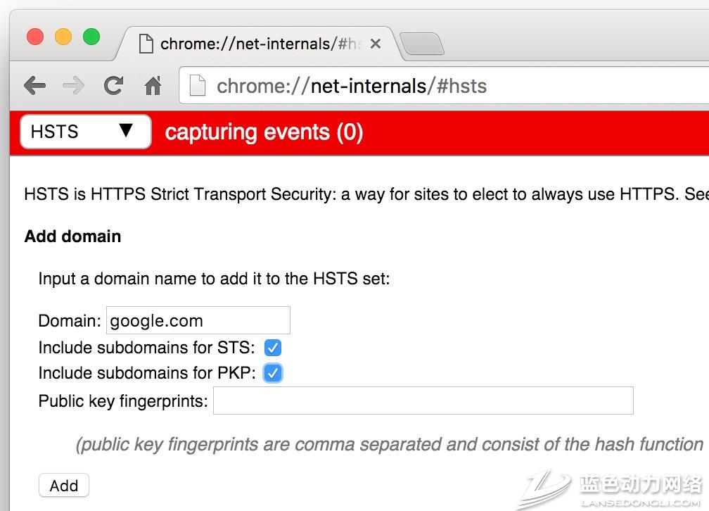
Task: Click the Add button to submit domain
Action: click(63, 485)
